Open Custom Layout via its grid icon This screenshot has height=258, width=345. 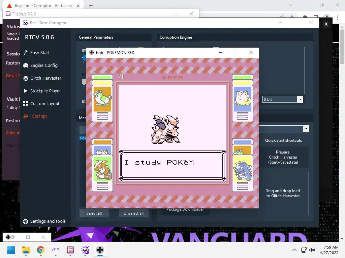pos(26,103)
